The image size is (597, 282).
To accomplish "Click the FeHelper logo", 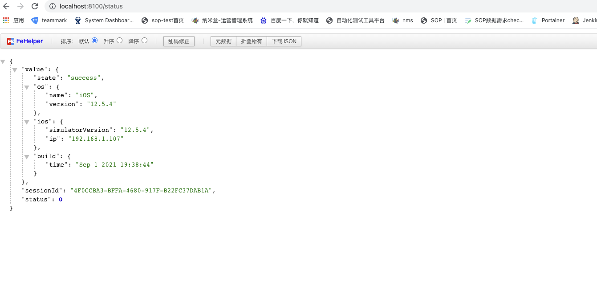I will 25,41.
